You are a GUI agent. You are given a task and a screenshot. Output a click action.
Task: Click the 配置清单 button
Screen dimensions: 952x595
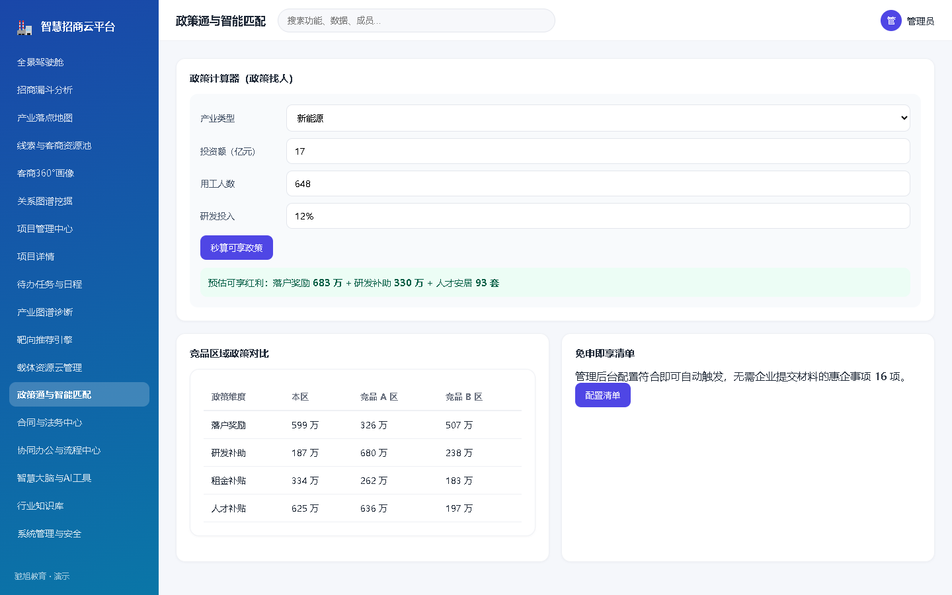click(x=602, y=395)
